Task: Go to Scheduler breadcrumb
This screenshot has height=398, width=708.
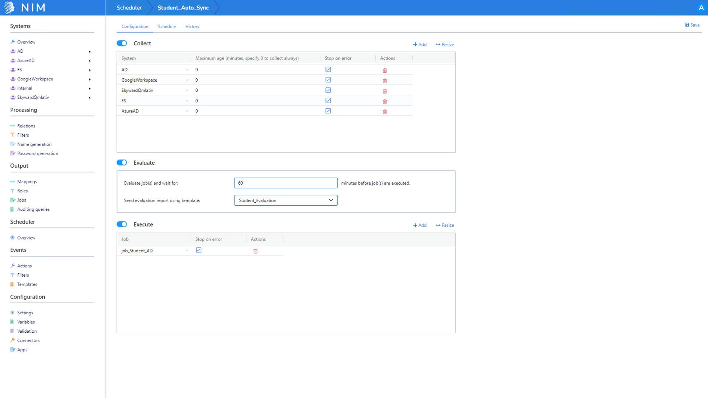Action: [129, 8]
